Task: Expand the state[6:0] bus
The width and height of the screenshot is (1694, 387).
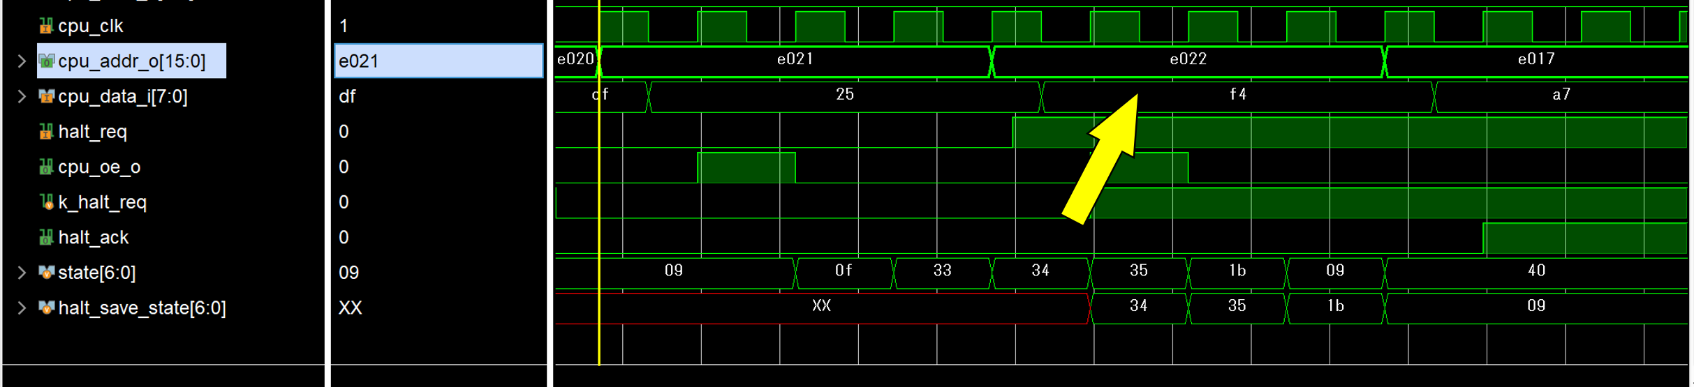Action: (22, 273)
